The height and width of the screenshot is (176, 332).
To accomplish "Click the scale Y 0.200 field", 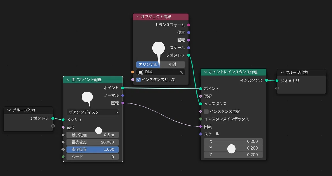I will pyautogui.click(x=233, y=148).
